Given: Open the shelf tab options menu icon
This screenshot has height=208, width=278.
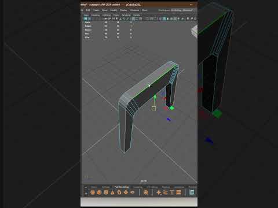Looking at the screenshot, I should coord(86,187).
